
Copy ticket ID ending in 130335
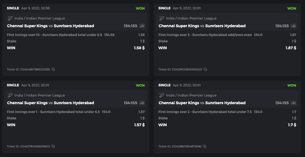(53, 70)
